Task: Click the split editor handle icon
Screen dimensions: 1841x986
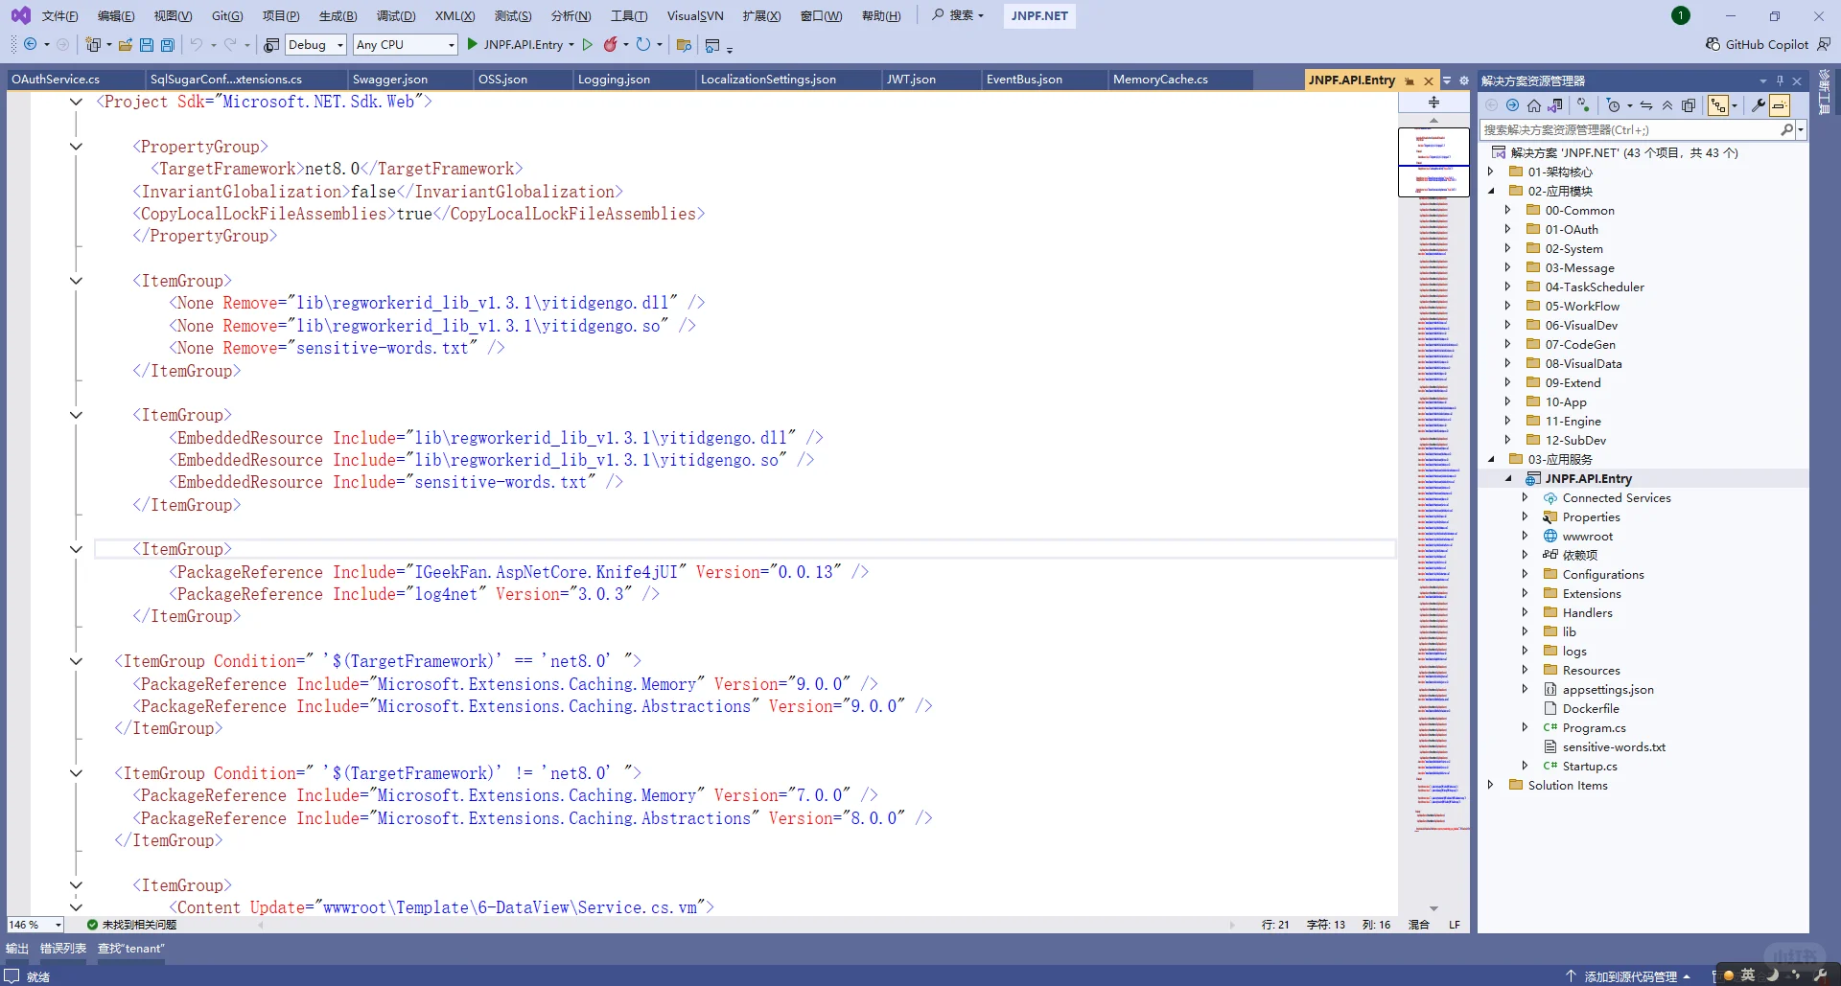Action: click(x=1433, y=102)
